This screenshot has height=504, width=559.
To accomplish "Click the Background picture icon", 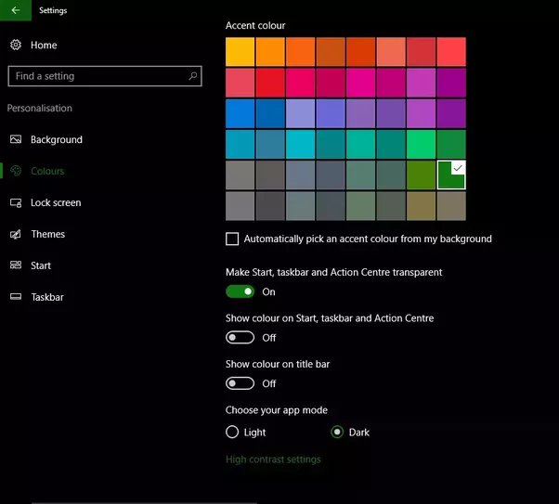I will tap(16, 139).
